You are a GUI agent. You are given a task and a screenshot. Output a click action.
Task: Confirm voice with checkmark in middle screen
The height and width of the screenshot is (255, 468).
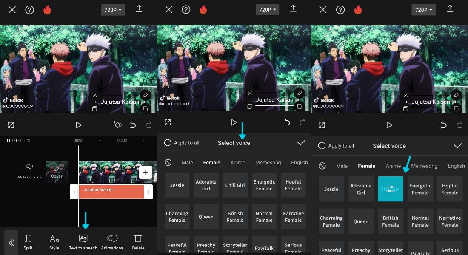(x=301, y=142)
